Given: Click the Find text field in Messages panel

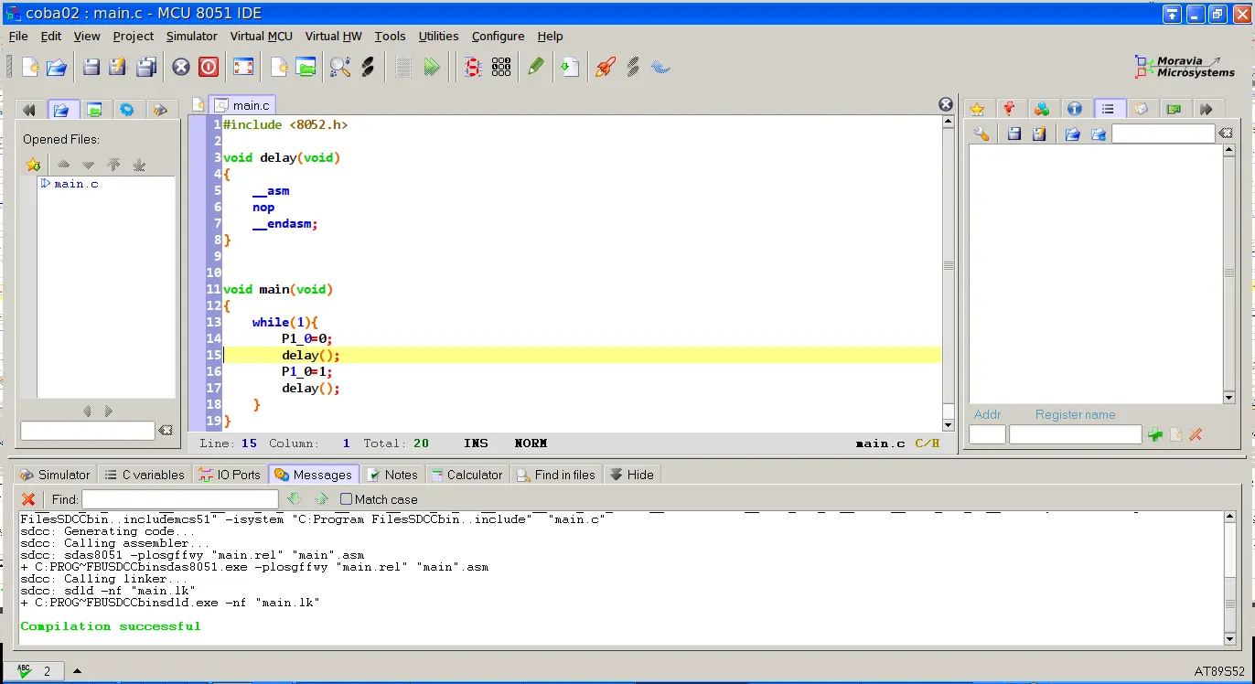Looking at the screenshot, I should [x=180, y=499].
